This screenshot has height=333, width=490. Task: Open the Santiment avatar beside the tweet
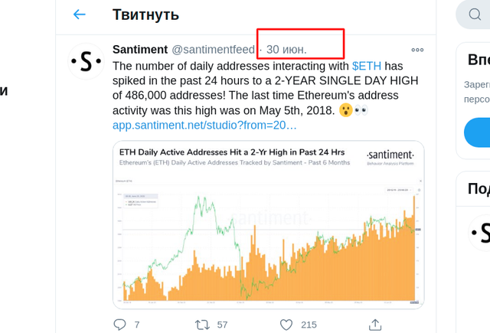(86, 61)
